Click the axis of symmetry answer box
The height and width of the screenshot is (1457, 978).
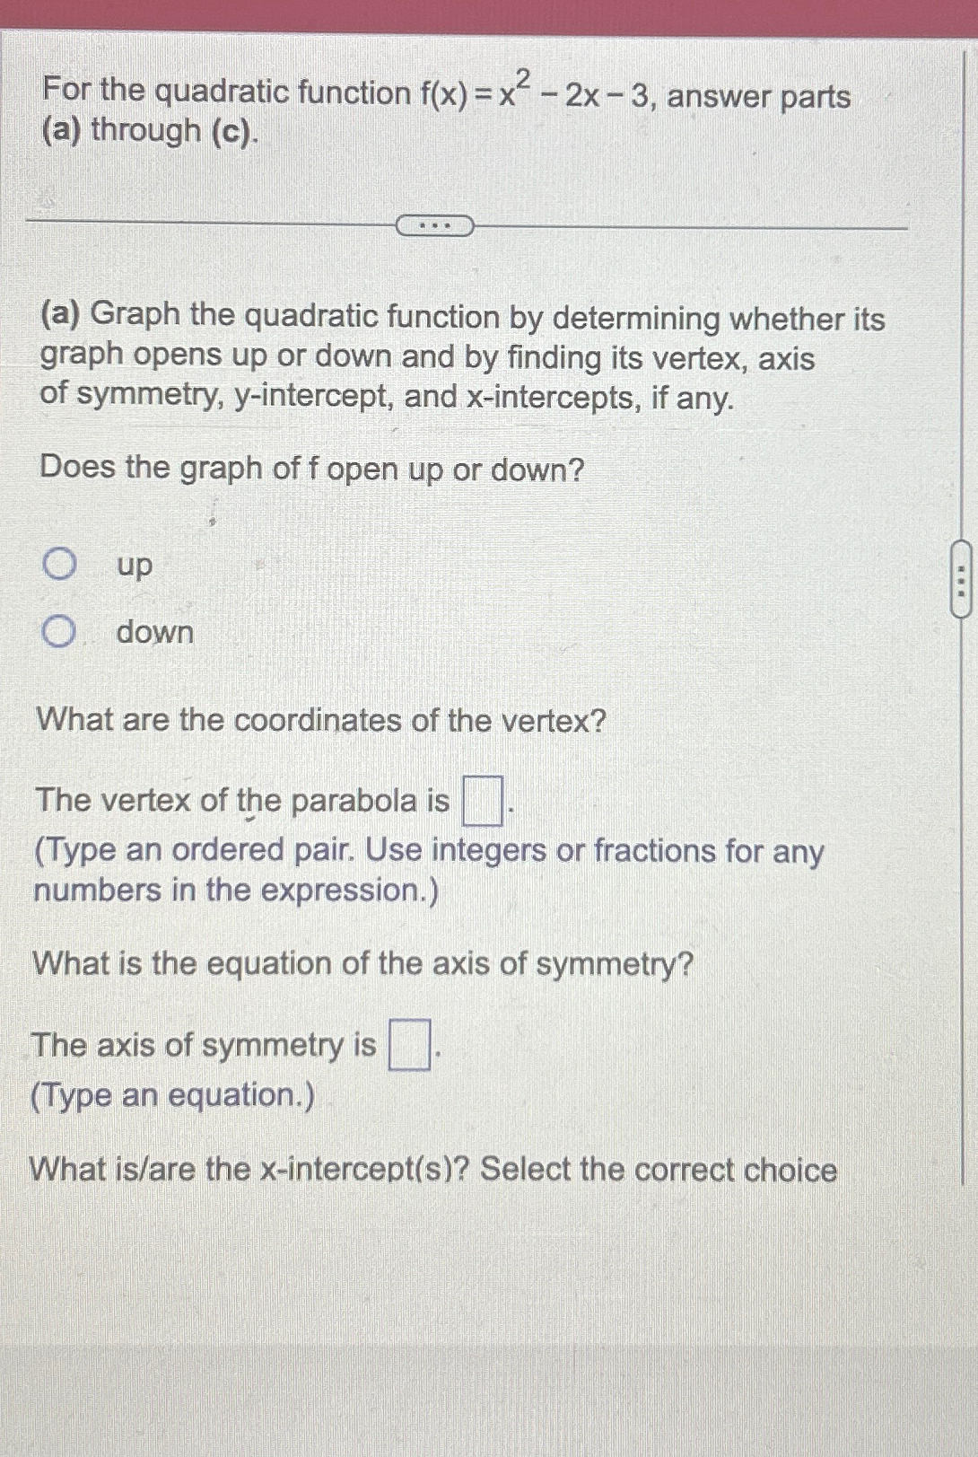[x=409, y=1046]
